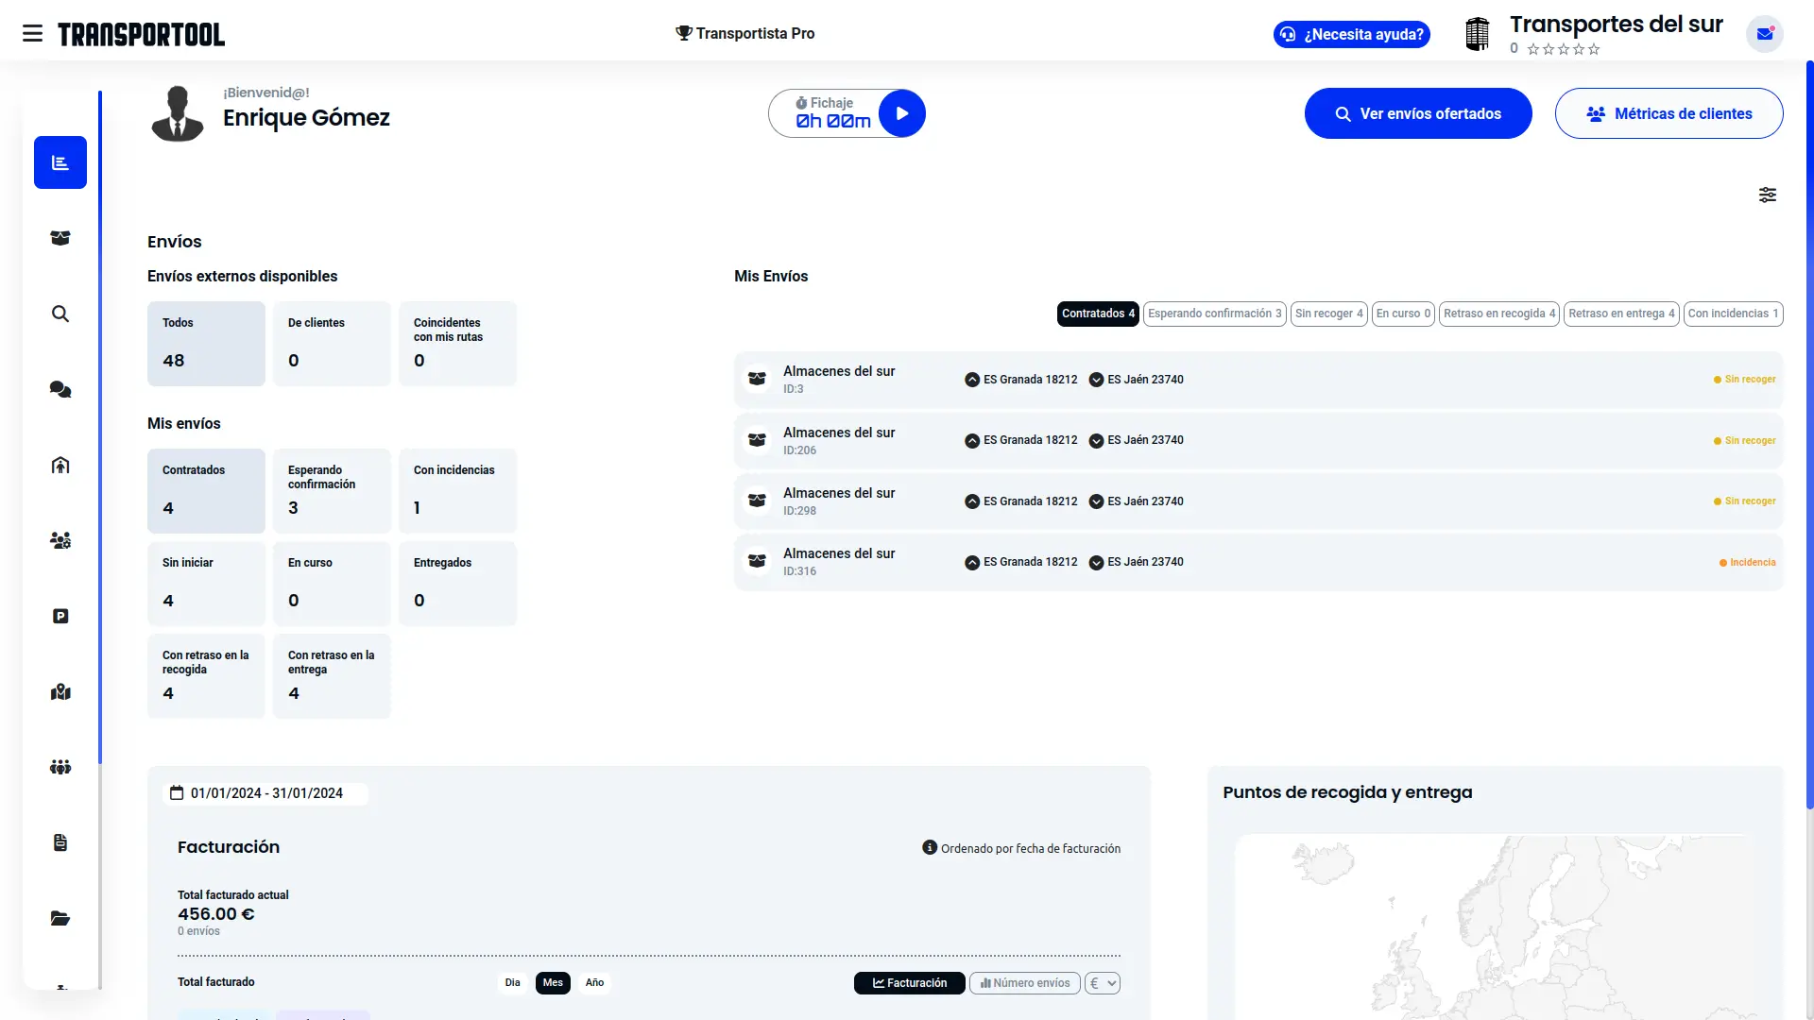Screen dimensions: 1814x1020
Task: Switch billing view to 'Año'
Action: pyautogui.click(x=594, y=982)
